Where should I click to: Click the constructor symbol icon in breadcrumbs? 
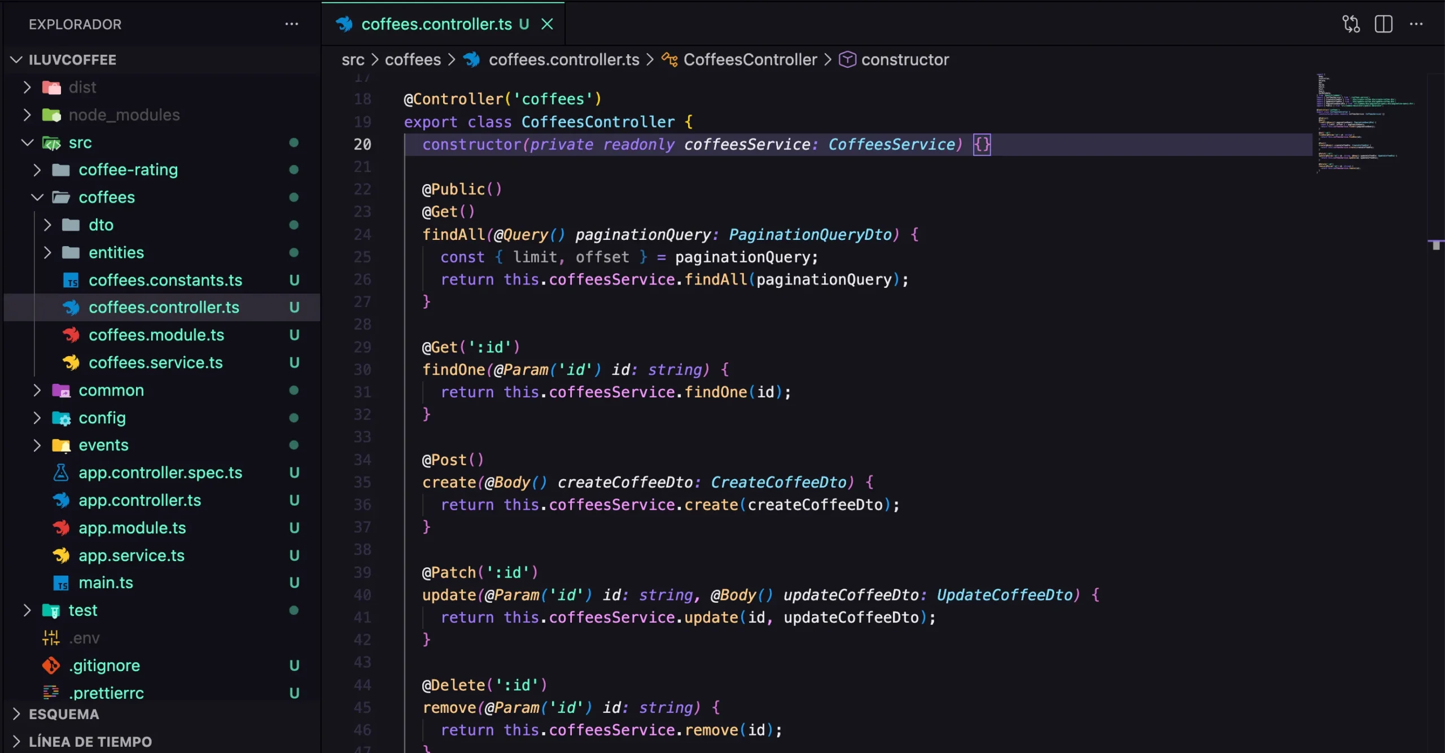pos(847,59)
